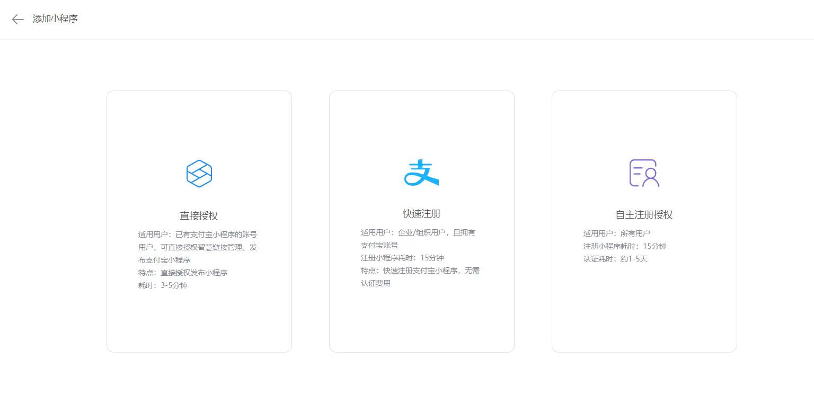Click 注册小程序耗时 line in 自主注册授权 card
The image size is (814, 397).
[x=625, y=246]
